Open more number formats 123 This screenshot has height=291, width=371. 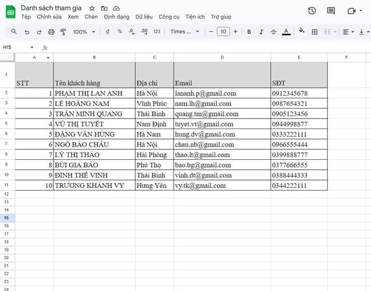pos(157,32)
